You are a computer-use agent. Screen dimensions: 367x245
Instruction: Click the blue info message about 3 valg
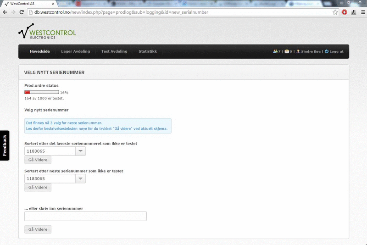pyautogui.click(x=98, y=126)
